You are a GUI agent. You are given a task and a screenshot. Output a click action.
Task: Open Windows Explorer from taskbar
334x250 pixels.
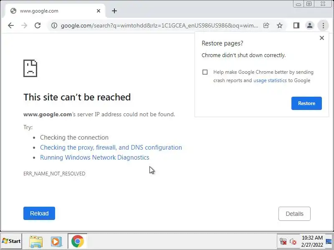pyautogui.click(x=36, y=242)
